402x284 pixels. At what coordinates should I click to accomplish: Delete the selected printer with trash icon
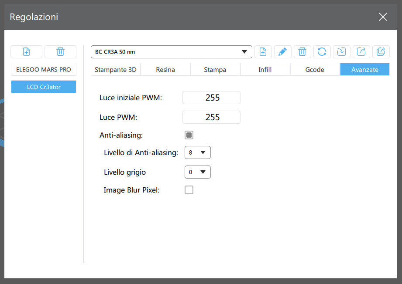[60, 52]
